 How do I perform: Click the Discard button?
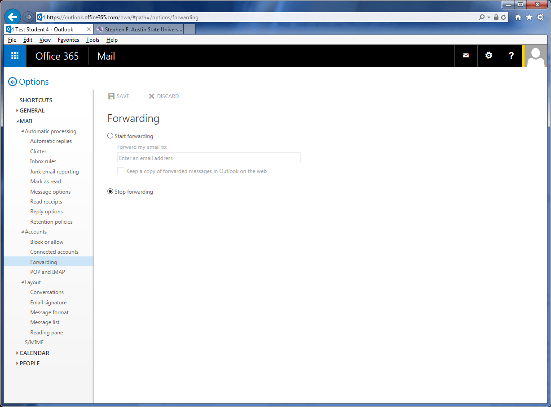tap(164, 96)
